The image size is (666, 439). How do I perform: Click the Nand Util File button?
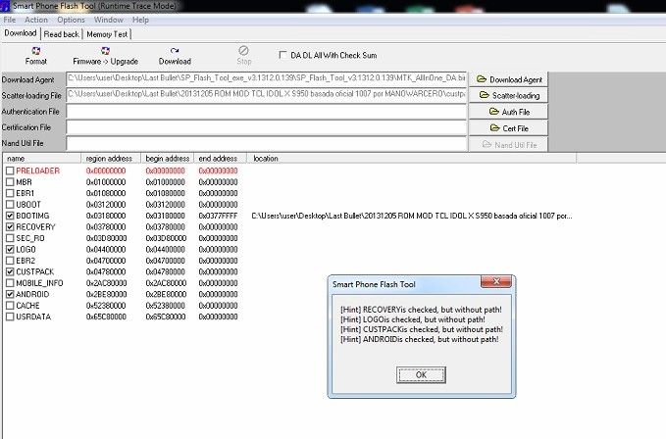coord(508,145)
